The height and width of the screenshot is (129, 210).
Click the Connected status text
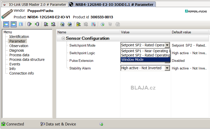pos(15,124)
